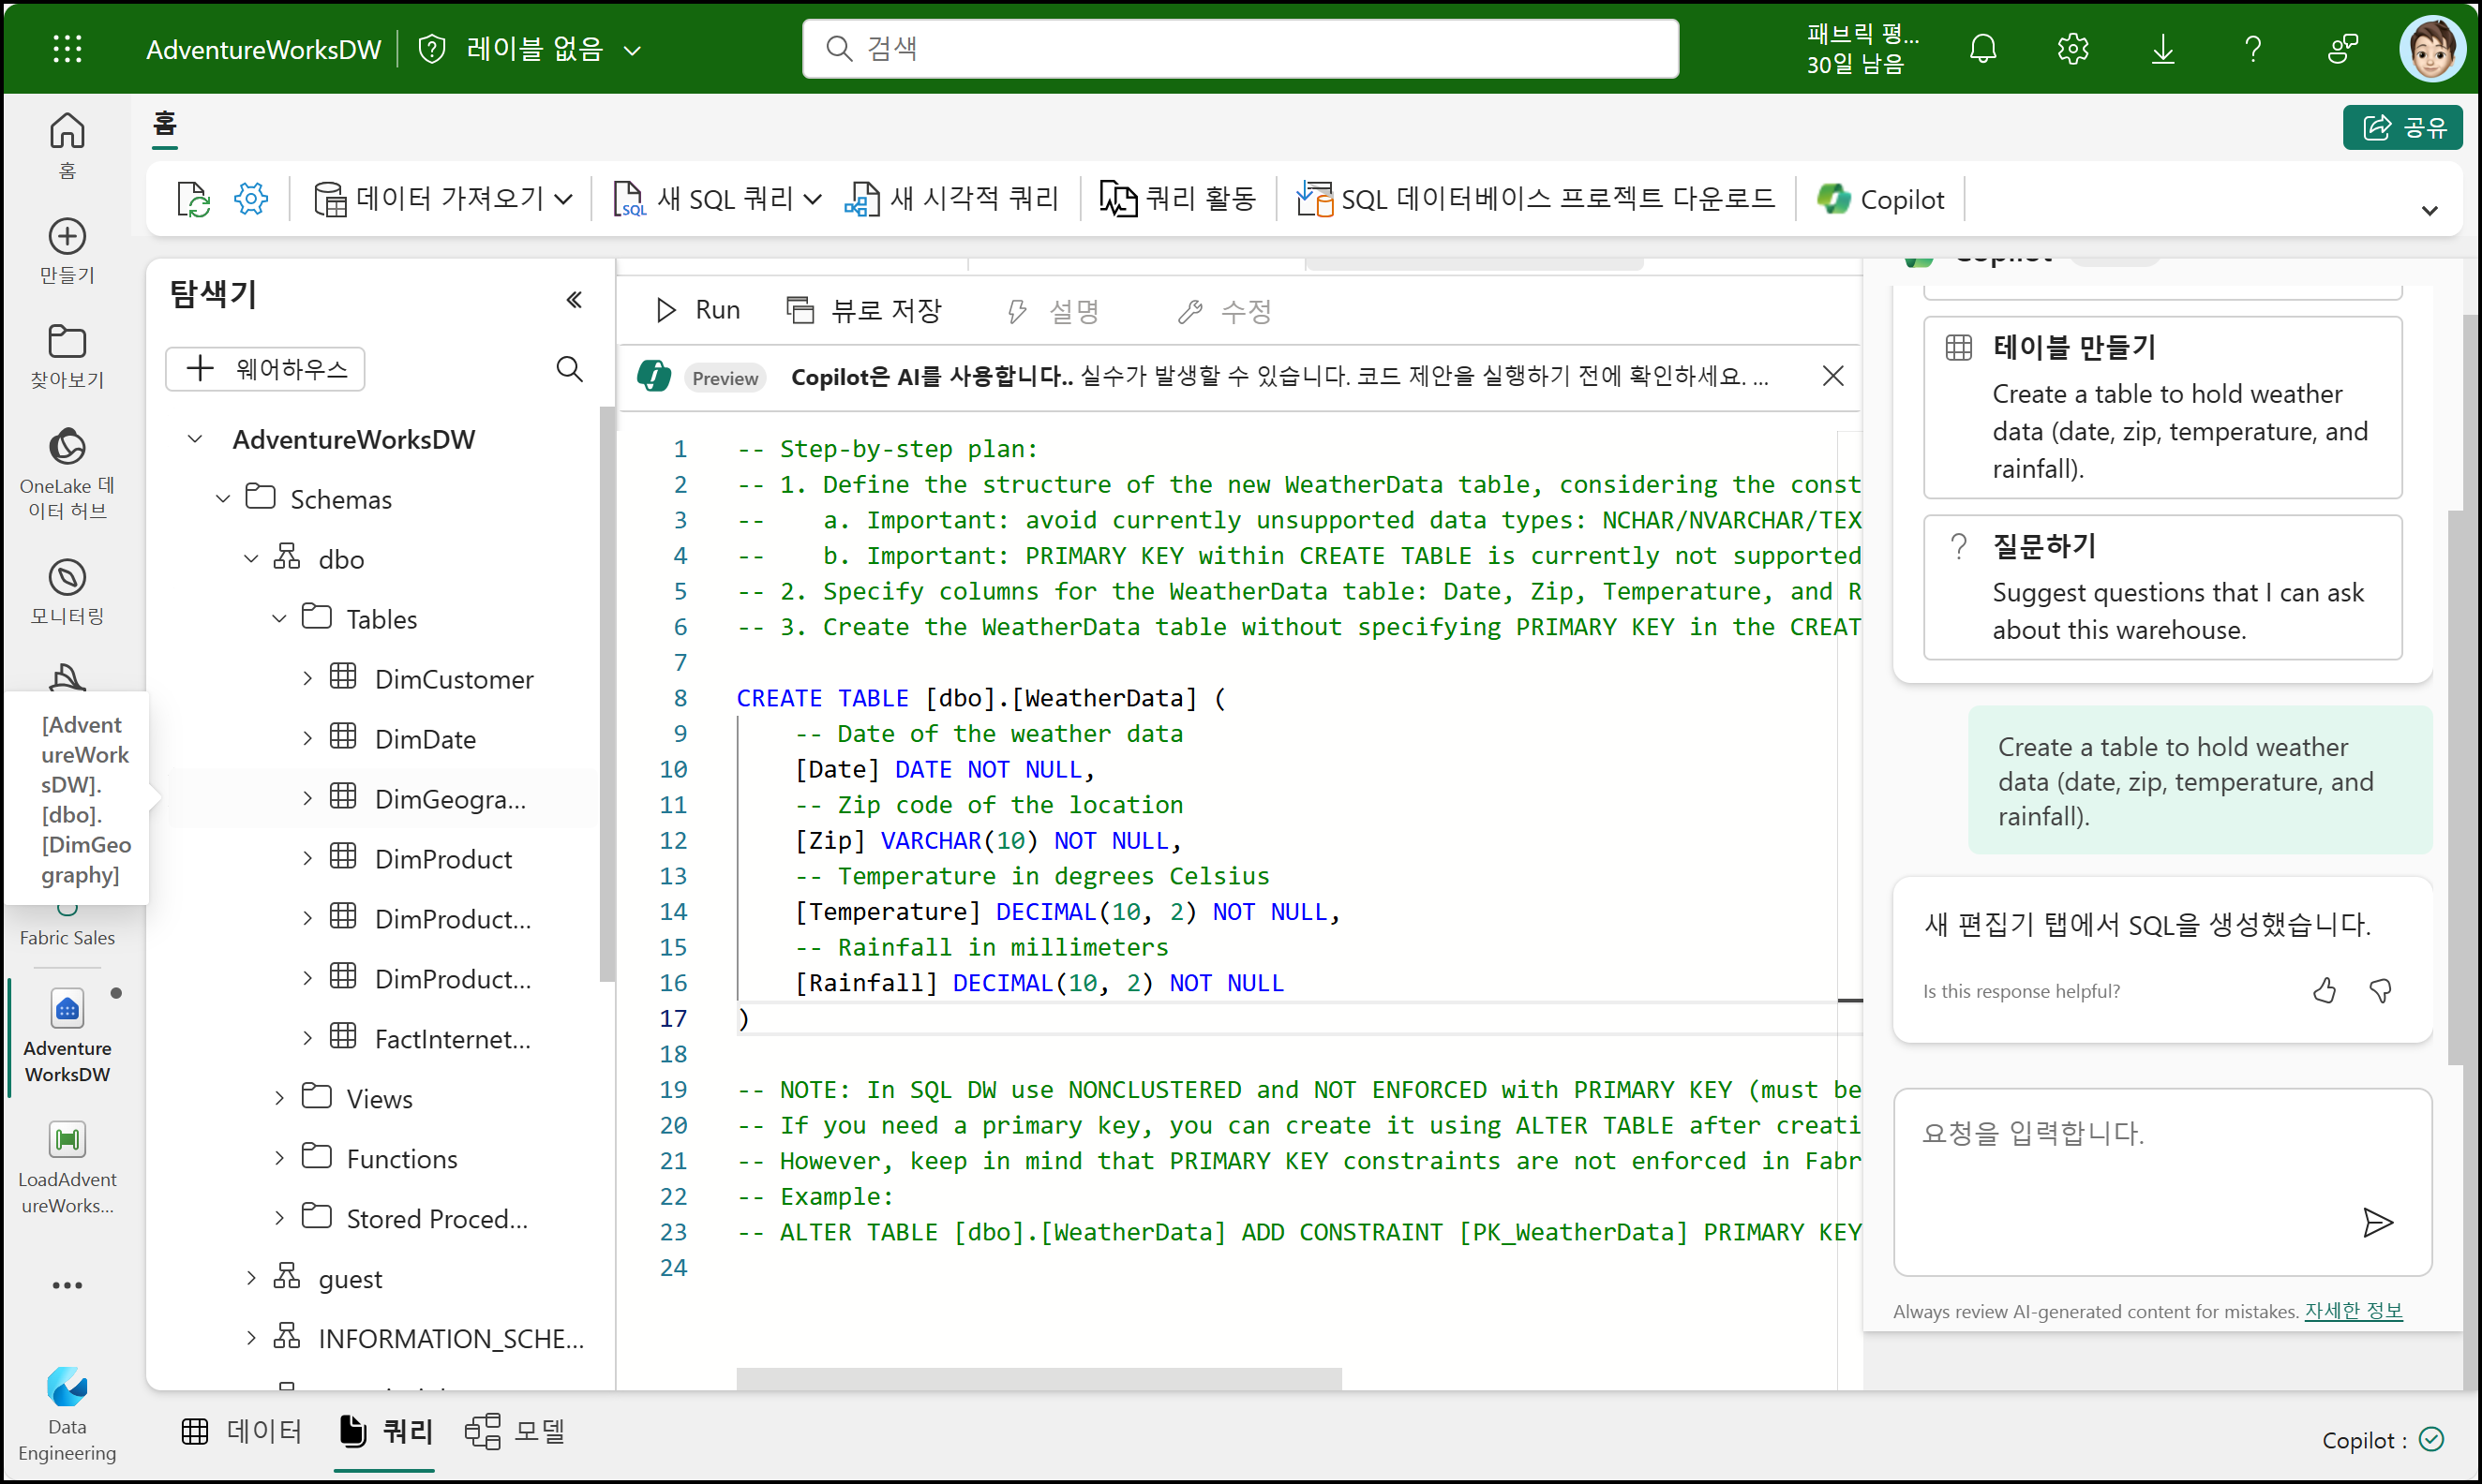Screen dimensions: 2482x1484
Task: Click the ribbon settings gear icon
Action: pyautogui.click(x=251, y=199)
